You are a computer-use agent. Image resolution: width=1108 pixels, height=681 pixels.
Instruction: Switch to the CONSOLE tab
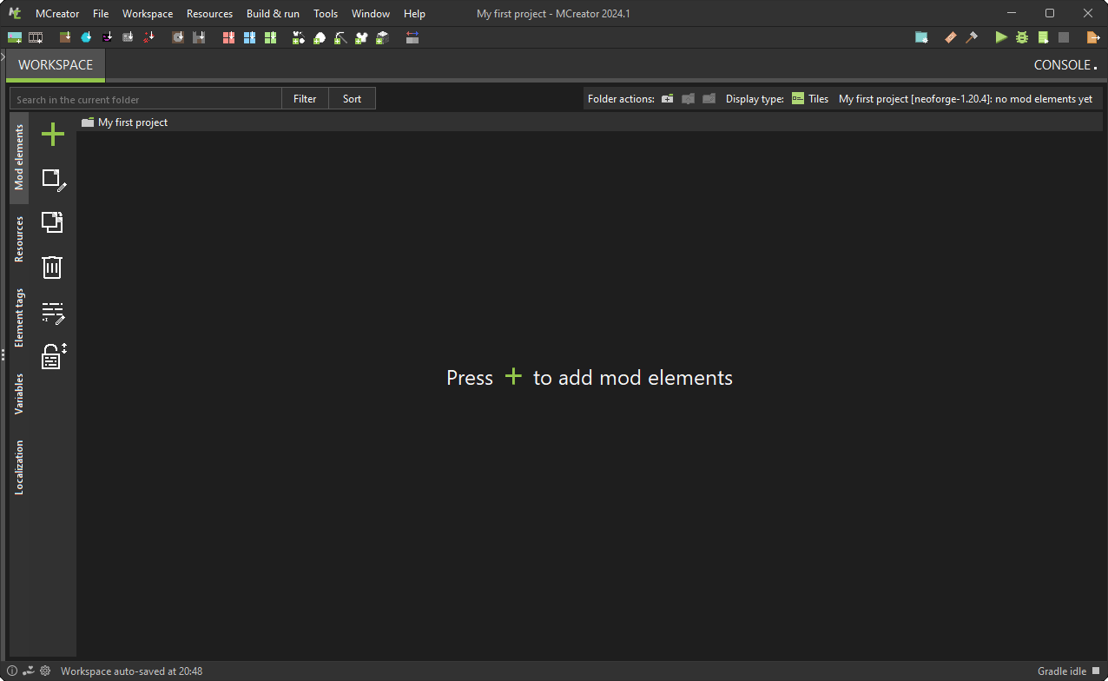pos(1065,65)
